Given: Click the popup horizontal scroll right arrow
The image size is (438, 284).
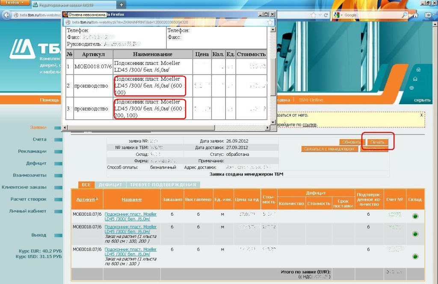Looking at the screenshot, I should tap(268, 128).
